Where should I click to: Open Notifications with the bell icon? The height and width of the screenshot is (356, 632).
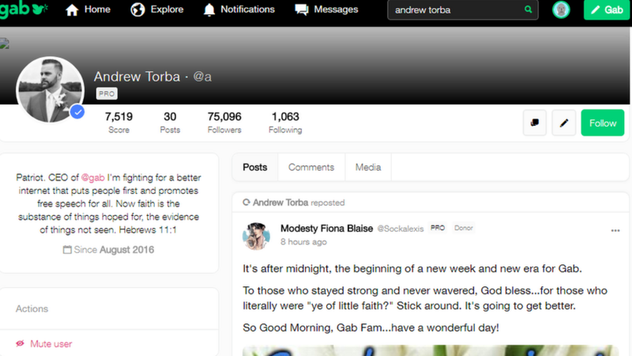[x=239, y=10]
